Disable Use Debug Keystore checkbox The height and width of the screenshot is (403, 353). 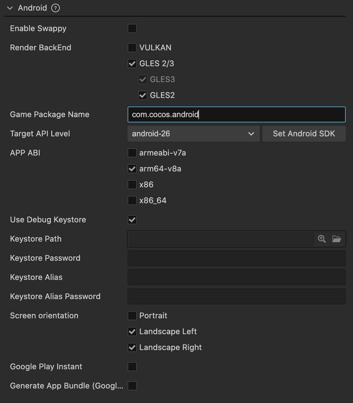point(132,220)
